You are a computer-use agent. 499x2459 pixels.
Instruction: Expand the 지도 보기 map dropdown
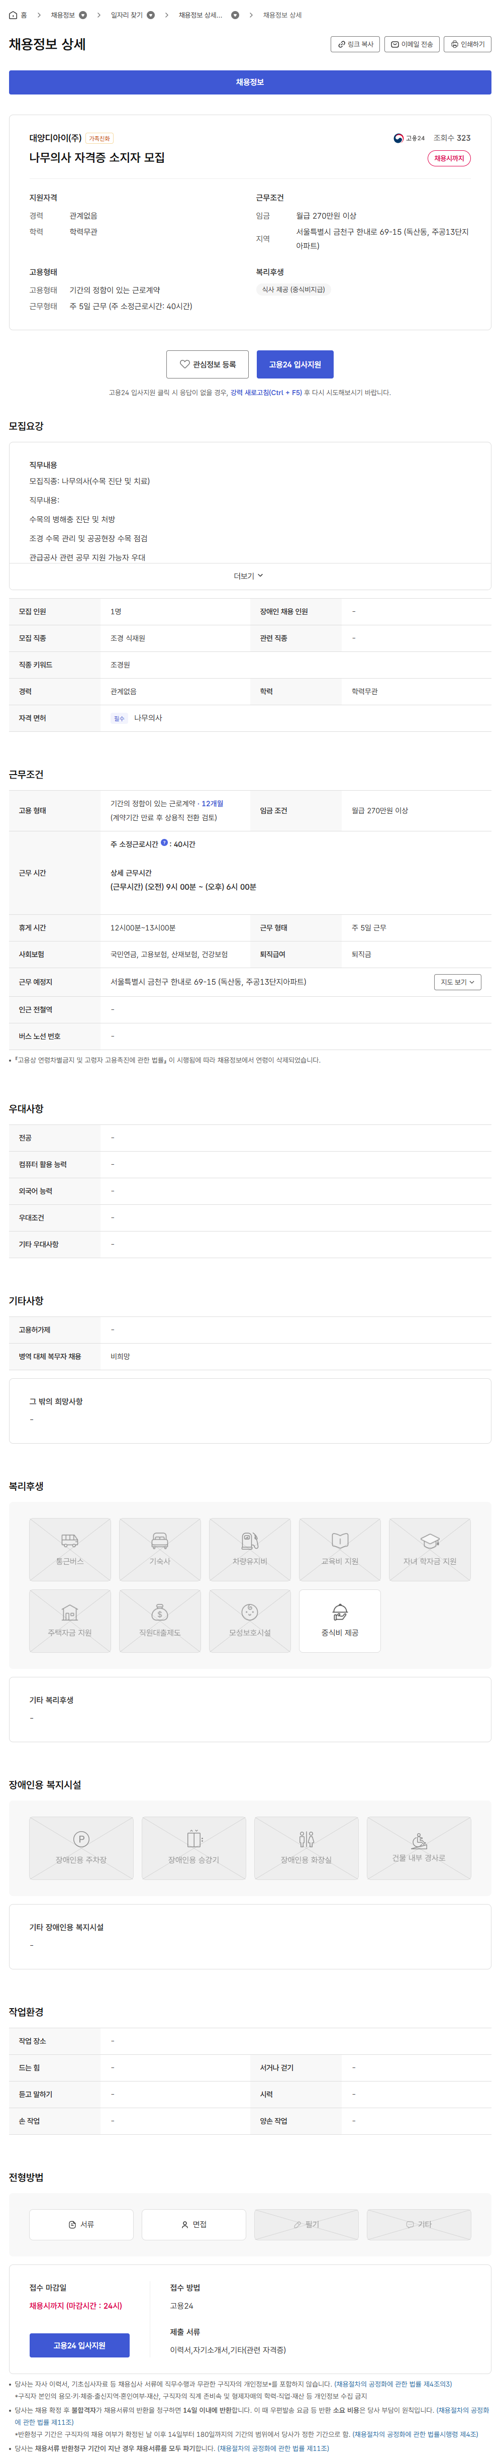pos(457,981)
